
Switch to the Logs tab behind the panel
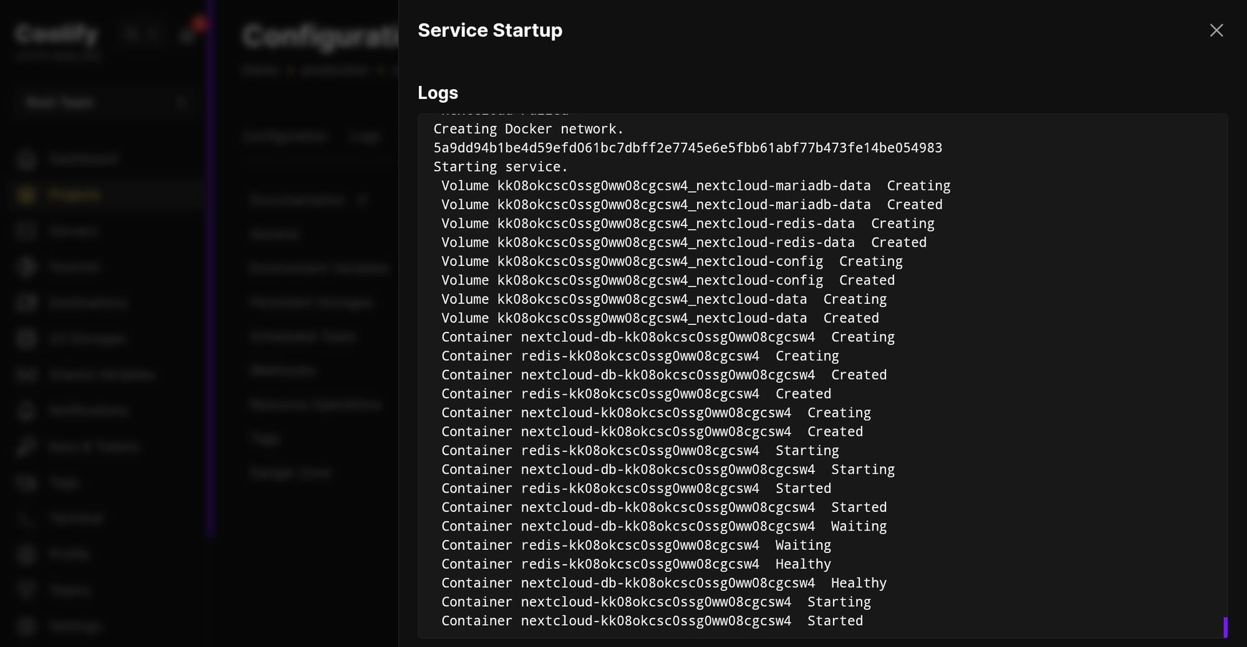point(365,136)
